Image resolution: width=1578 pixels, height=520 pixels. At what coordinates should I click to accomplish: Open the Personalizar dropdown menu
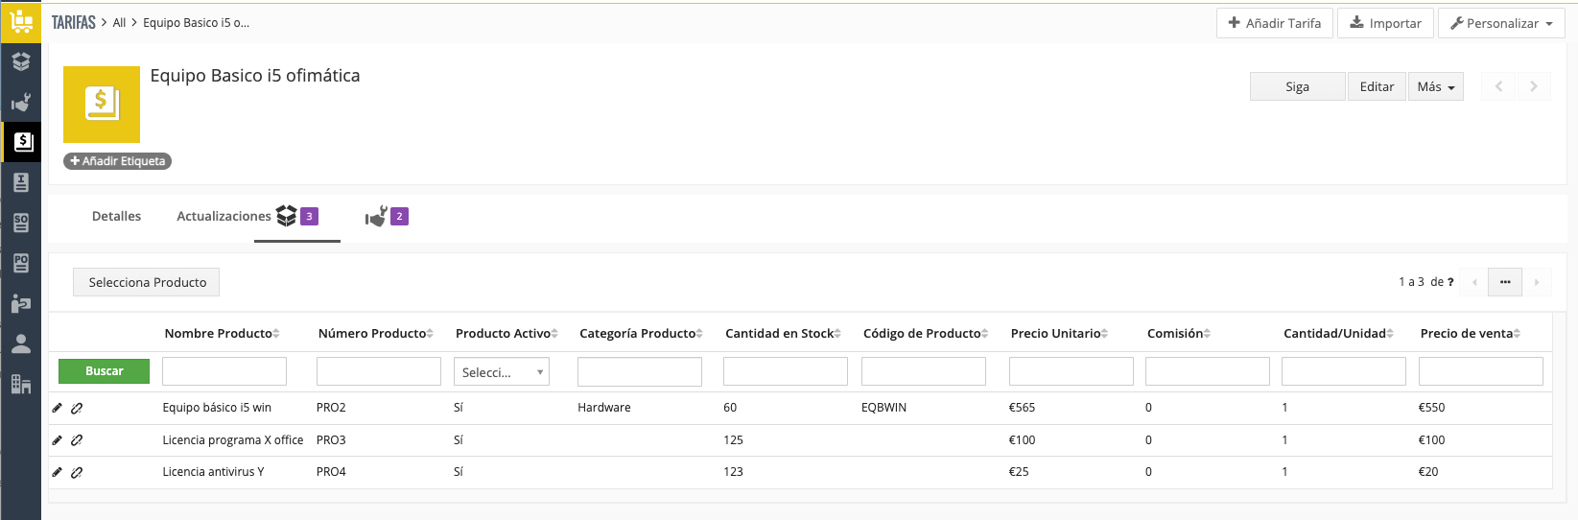[x=1500, y=23]
